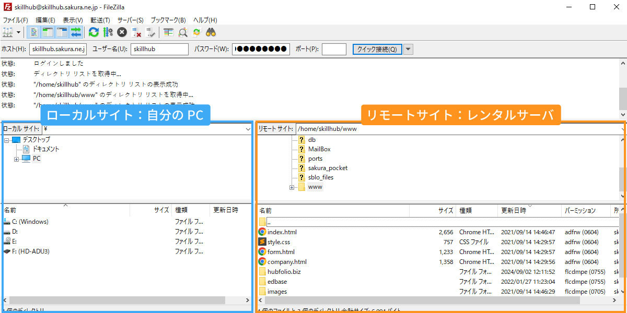
Task: Select the images folder
Action: pos(277,292)
